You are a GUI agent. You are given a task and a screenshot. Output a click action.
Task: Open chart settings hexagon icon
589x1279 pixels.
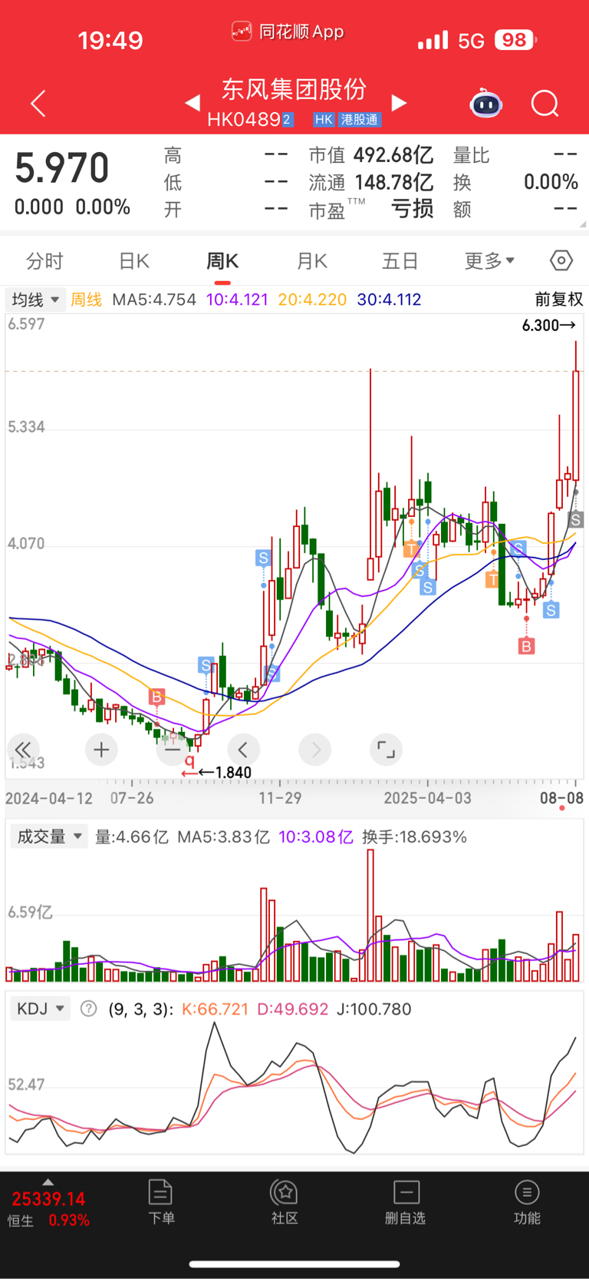[561, 260]
